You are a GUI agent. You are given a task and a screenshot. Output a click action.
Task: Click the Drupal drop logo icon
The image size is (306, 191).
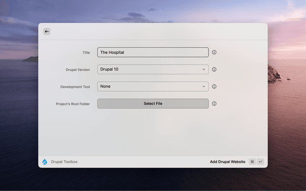pyautogui.click(x=45, y=162)
